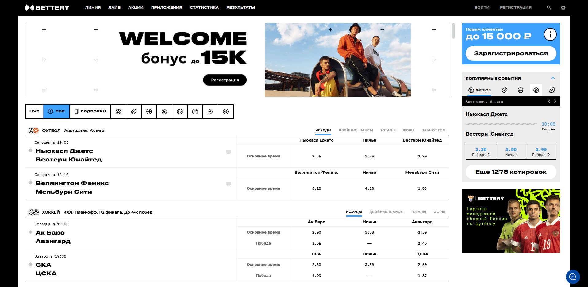The image size is (588, 287).
Task: Click the welcome banner photo of three men
Action: [338, 60]
